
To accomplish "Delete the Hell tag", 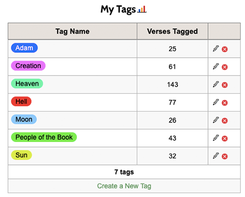I will [x=225, y=103].
